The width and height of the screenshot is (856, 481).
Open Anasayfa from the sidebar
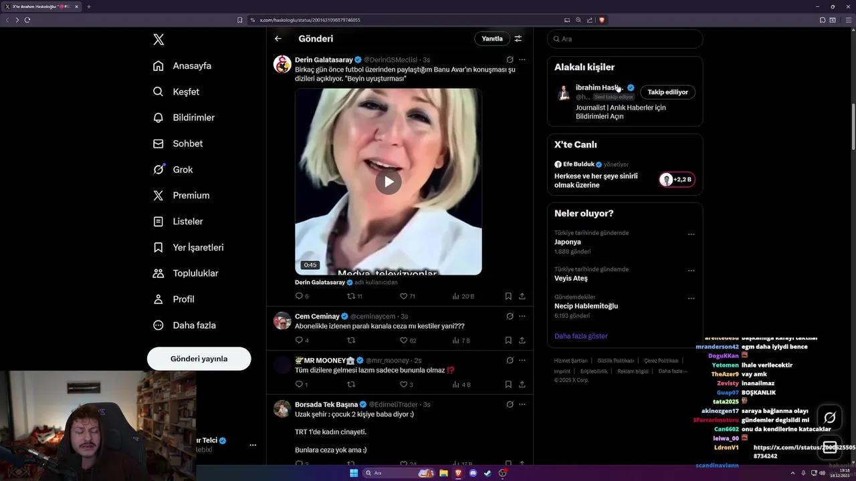(x=183, y=65)
